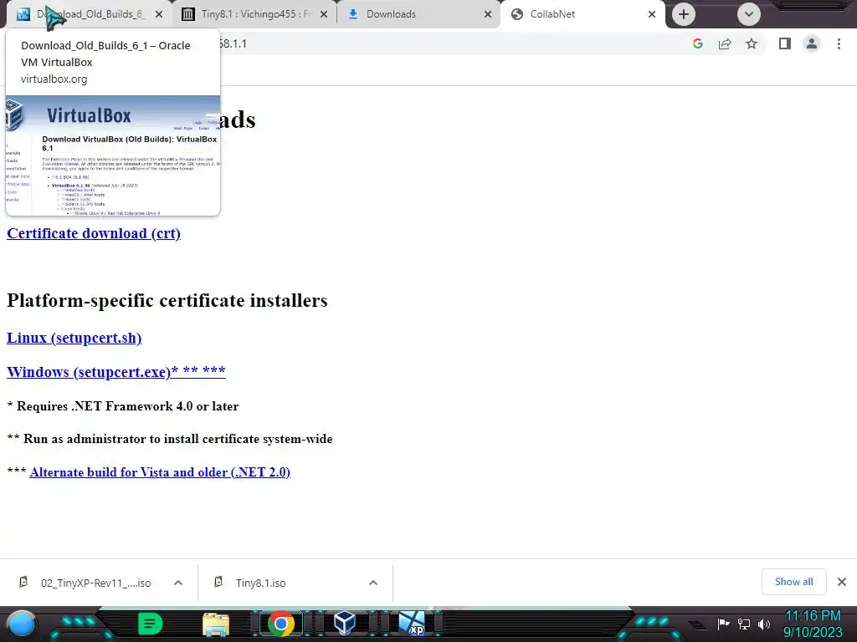Open network status in system tray
Viewport: 857px width, 642px height.
[744, 624]
